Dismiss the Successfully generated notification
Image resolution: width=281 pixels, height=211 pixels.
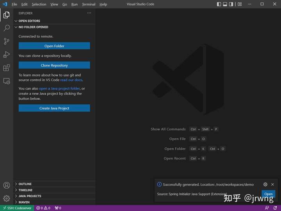[x=272, y=184]
